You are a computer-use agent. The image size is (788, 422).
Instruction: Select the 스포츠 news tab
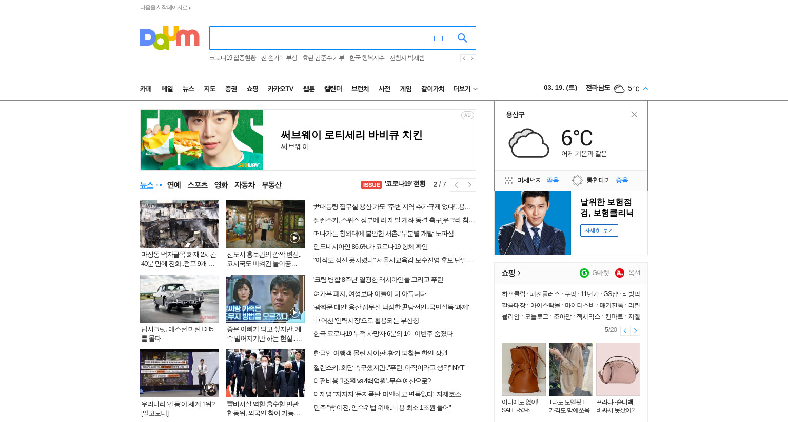pyautogui.click(x=198, y=185)
